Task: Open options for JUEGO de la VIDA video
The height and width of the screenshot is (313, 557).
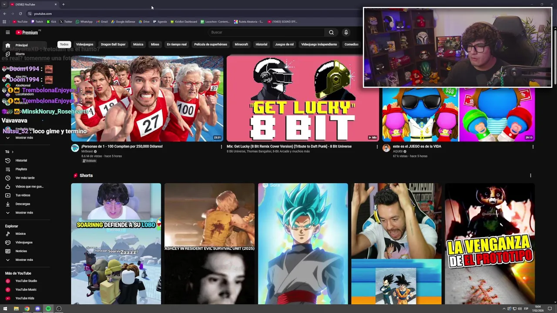Action: coord(533,147)
